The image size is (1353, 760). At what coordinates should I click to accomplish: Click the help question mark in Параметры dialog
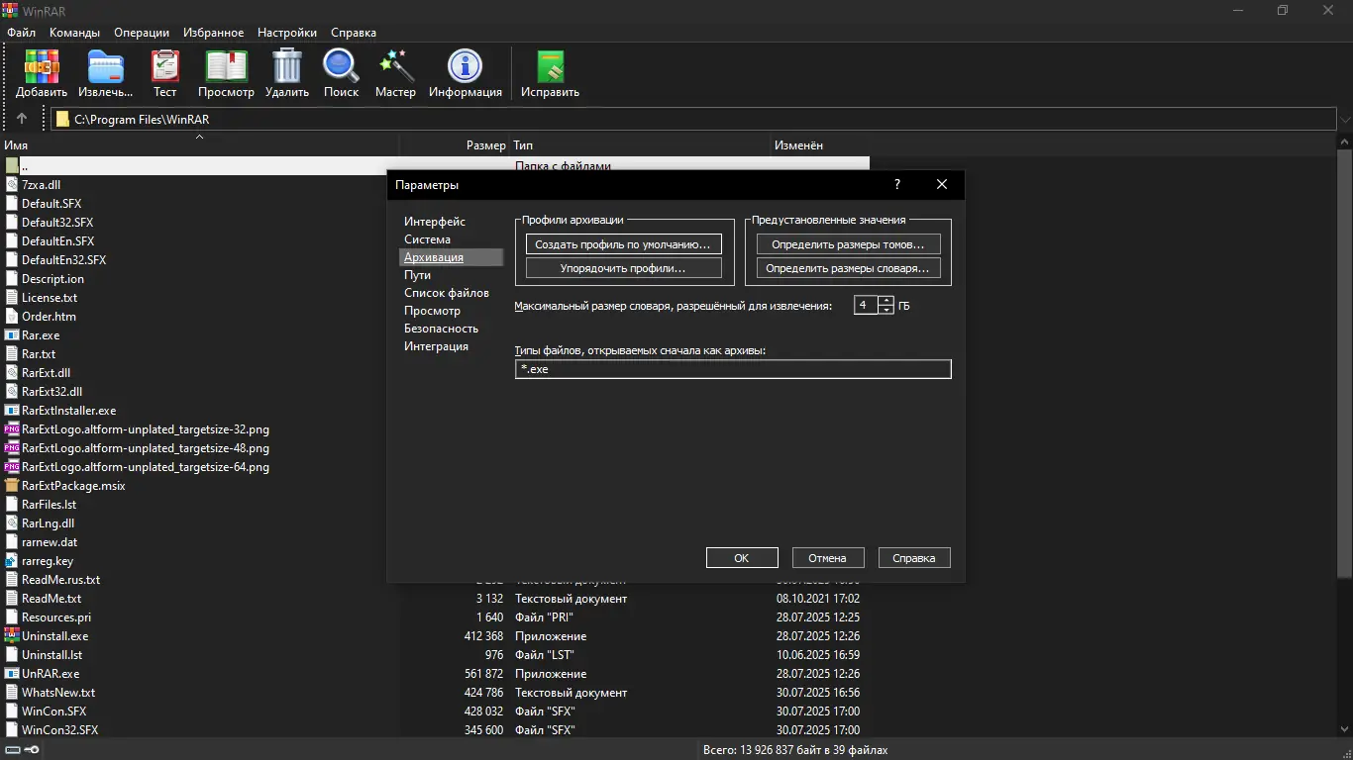click(x=897, y=184)
